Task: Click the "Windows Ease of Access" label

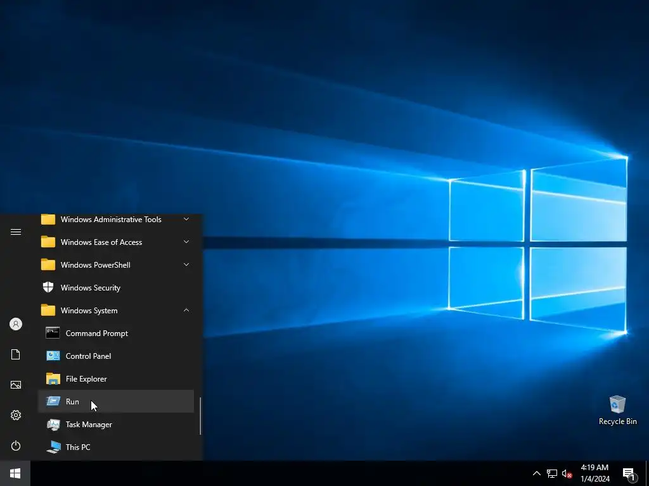Action: click(x=101, y=242)
